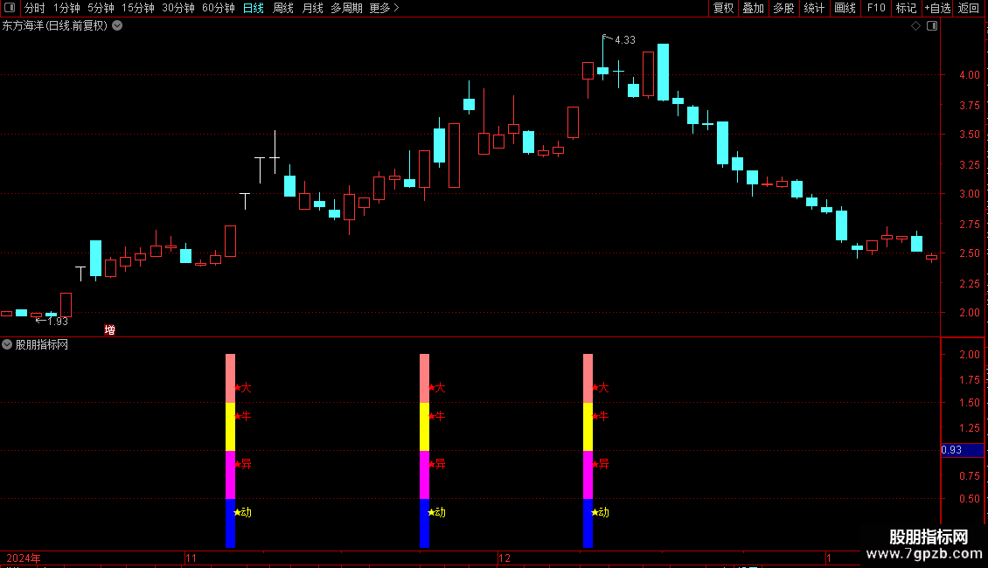The image size is (988, 568).
Task: Activate 画线 drawing tools
Action: (x=845, y=8)
